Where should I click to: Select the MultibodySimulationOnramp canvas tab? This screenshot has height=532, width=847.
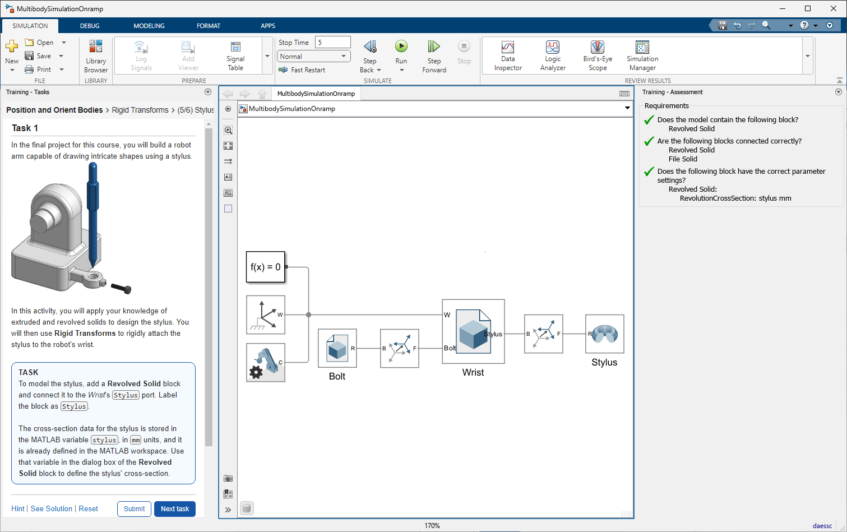click(x=316, y=94)
